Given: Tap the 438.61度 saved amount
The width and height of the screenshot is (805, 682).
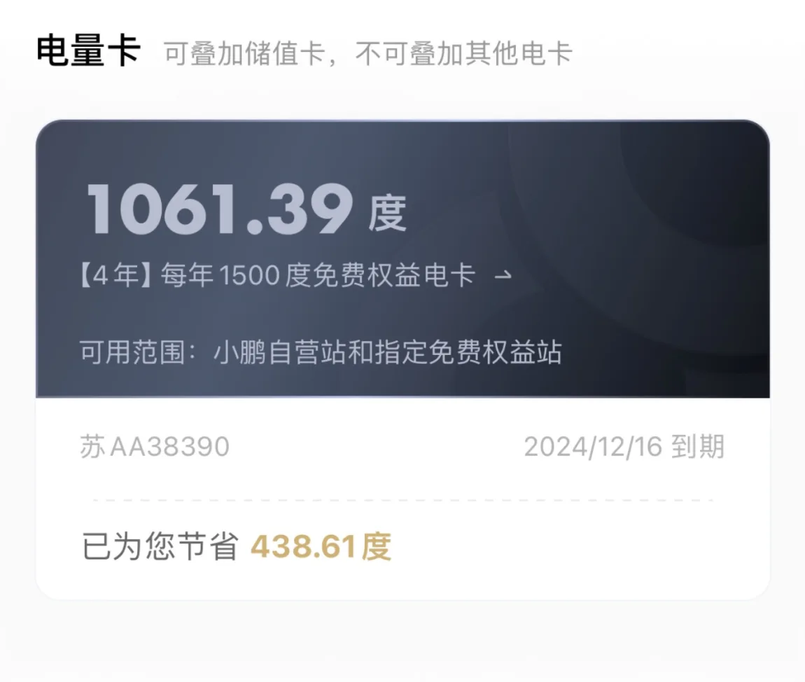Looking at the screenshot, I should click(x=321, y=546).
